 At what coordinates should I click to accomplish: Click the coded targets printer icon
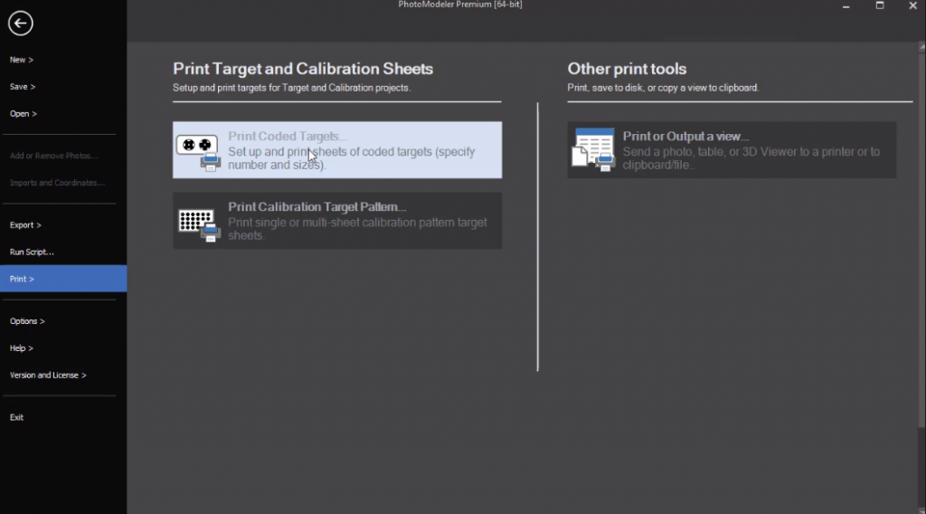(x=198, y=152)
